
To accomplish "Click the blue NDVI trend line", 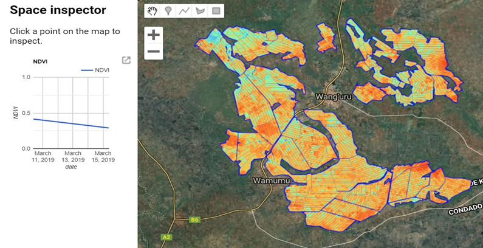I will point(72,123).
